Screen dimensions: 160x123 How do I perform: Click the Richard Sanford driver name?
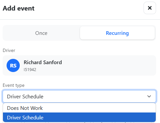(x=43, y=62)
